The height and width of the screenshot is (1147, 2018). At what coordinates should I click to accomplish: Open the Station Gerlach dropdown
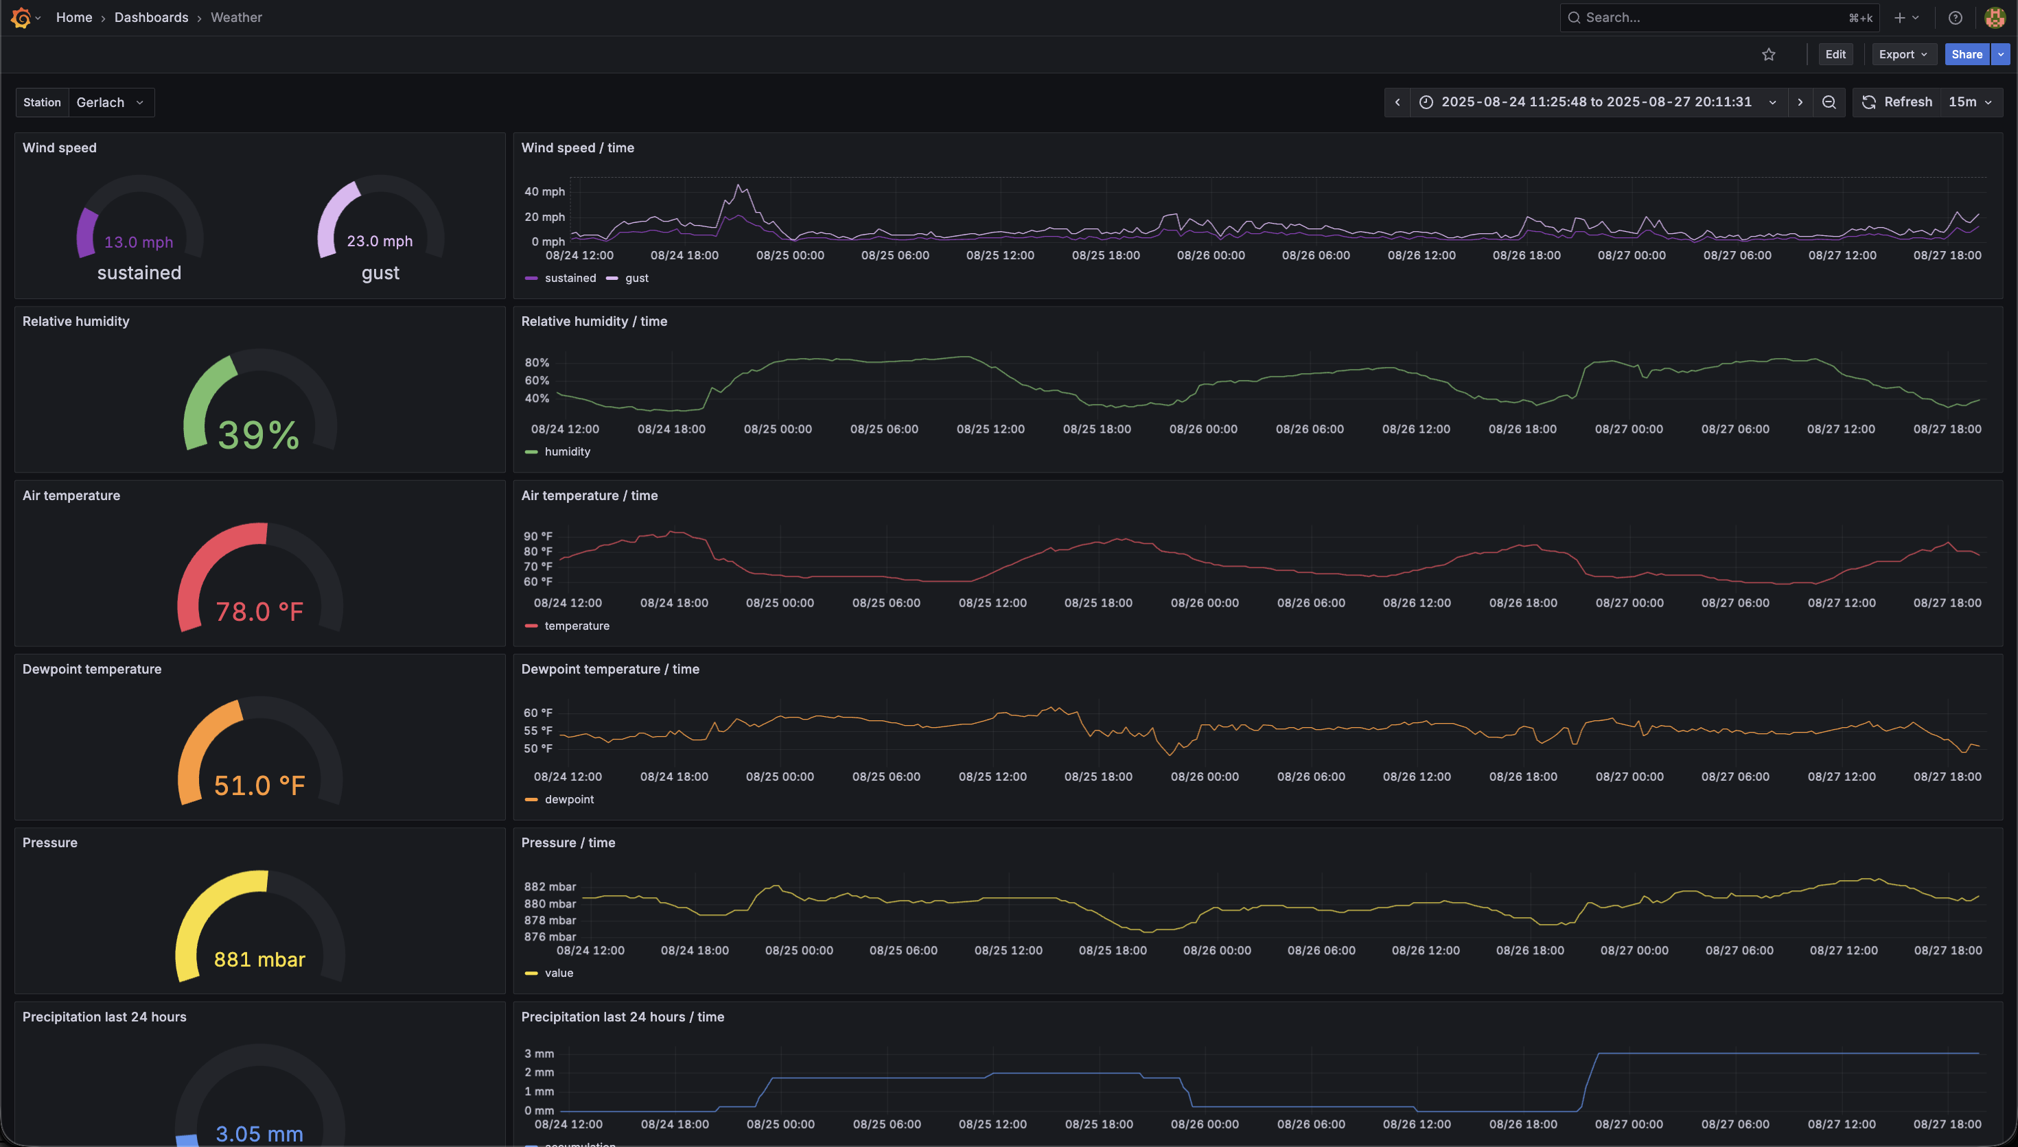tap(111, 102)
